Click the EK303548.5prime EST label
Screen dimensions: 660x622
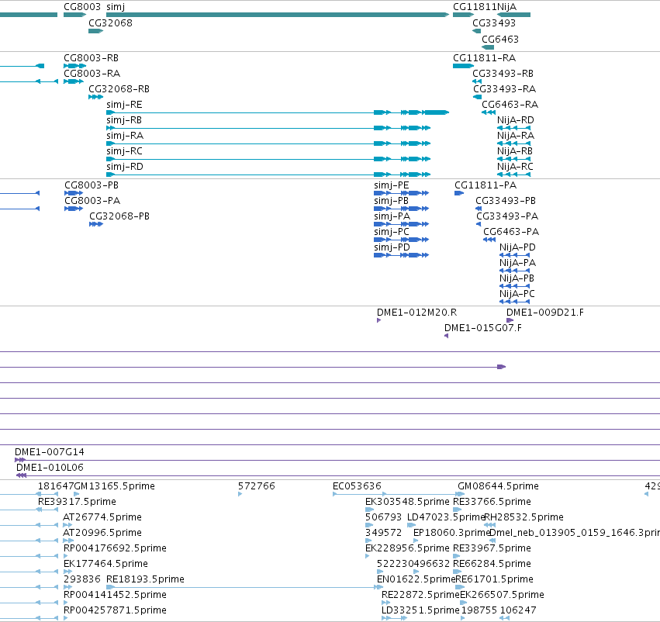point(407,502)
